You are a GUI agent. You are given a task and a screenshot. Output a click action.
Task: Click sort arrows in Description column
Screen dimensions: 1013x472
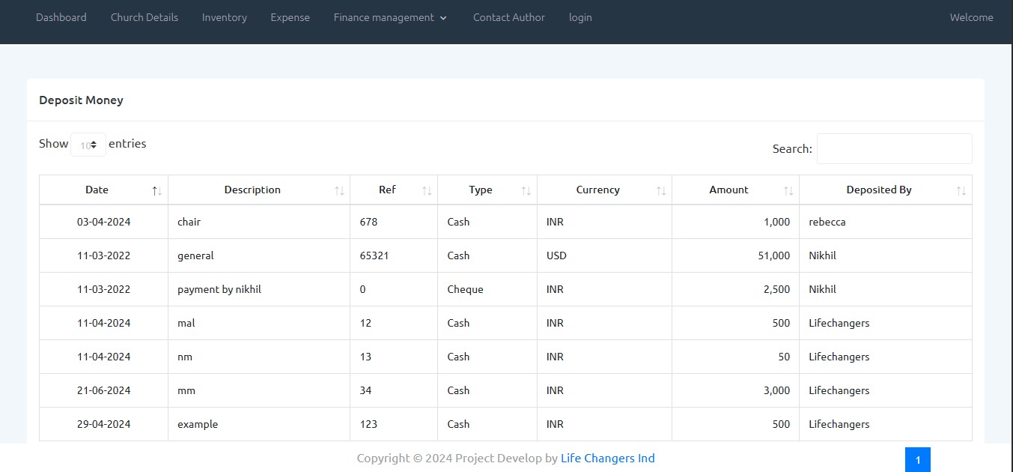(339, 191)
